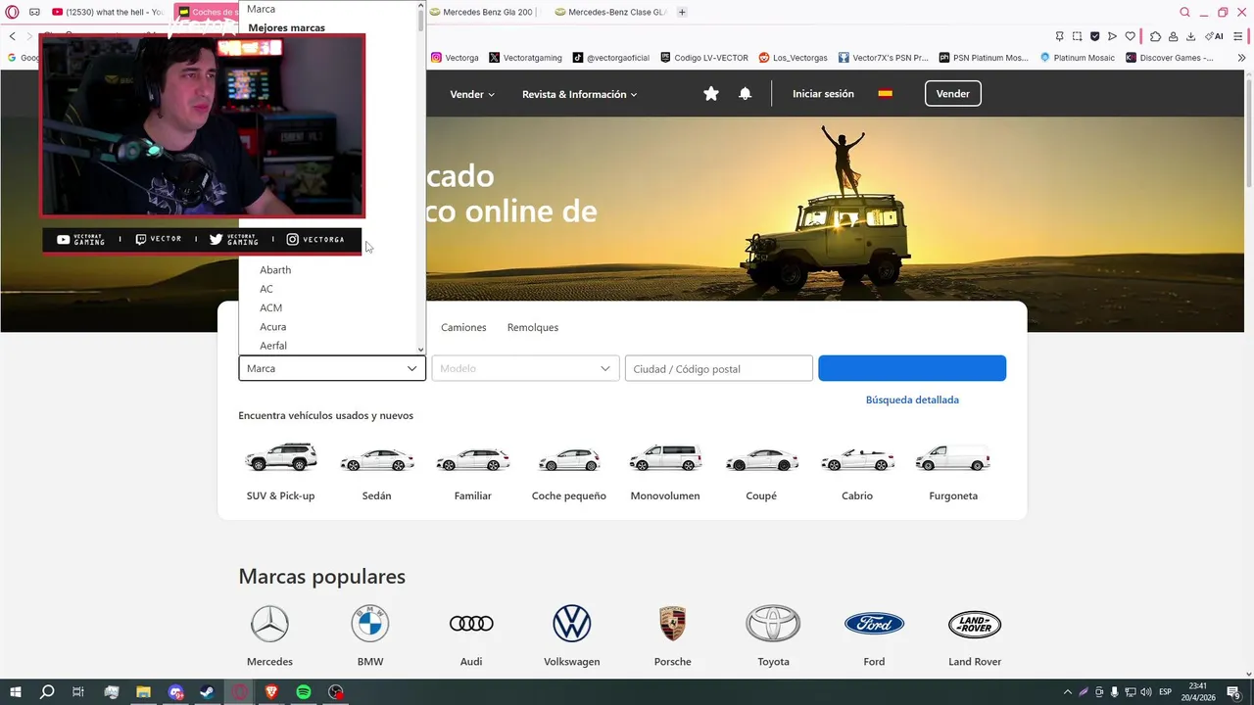The image size is (1254, 705).
Task: Open notifications bell icon in site header
Action: point(746,94)
